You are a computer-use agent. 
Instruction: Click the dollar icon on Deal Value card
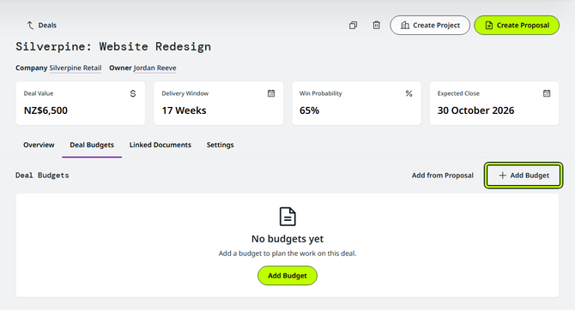pos(133,93)
